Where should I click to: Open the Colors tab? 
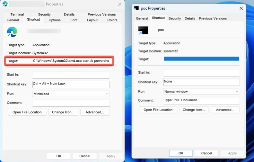coord(112,20)
